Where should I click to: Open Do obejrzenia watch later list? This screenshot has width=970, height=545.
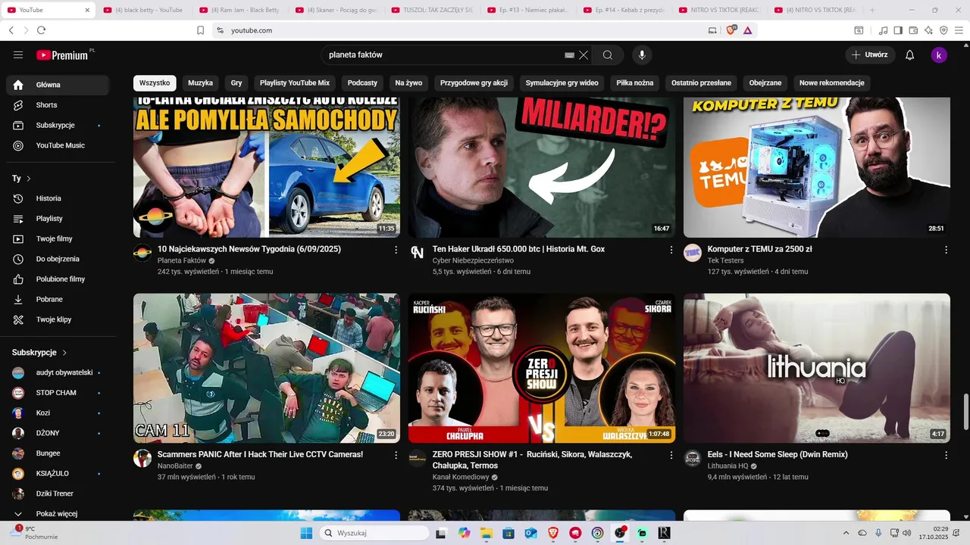tap(60, 259)
